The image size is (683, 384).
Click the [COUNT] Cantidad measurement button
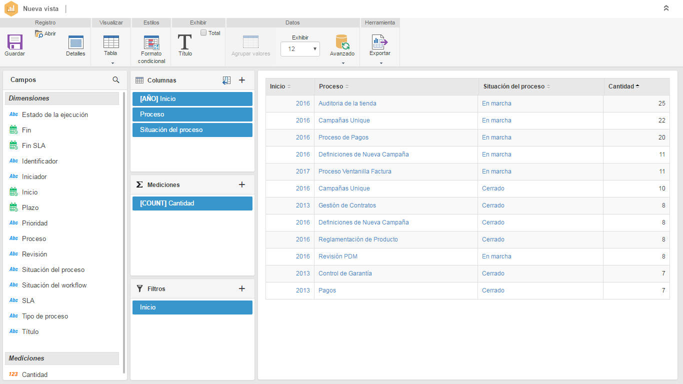click(192, 203)
